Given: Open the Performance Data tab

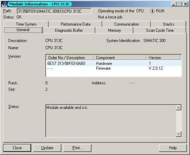Looking at the screenshot, I should click(x=75, y=24).
